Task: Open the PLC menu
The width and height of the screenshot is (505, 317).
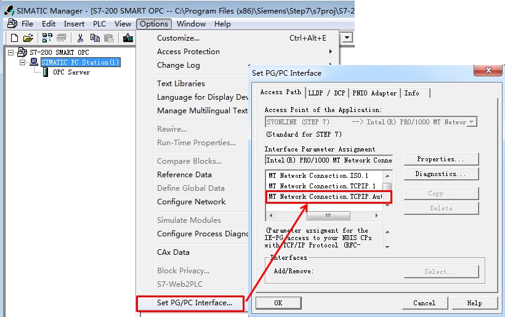Action: 100,24
